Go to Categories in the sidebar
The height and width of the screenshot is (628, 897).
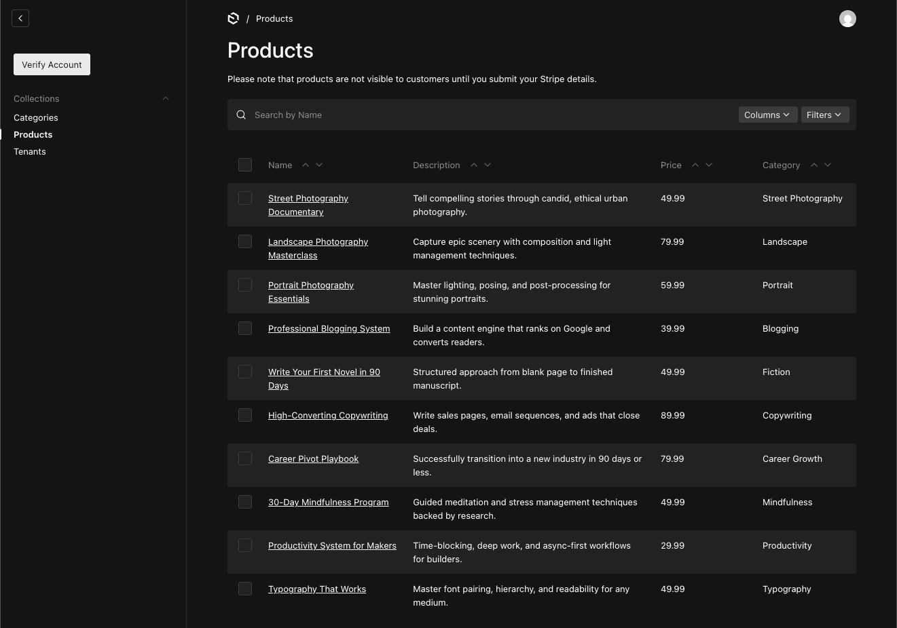coord(36,117)
